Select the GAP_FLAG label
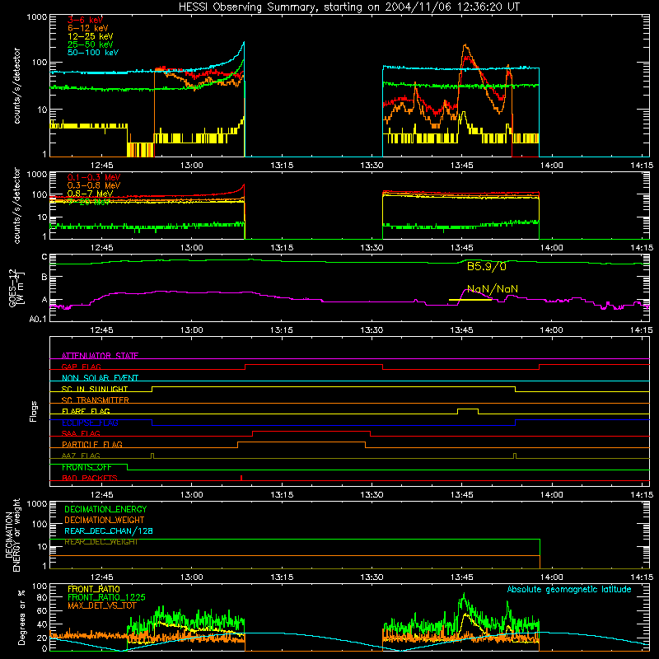The width and height of the screenshot is (659, 659). point(81,367)
